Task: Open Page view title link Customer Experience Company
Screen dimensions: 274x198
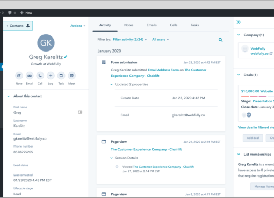Action: click(146, 149)
